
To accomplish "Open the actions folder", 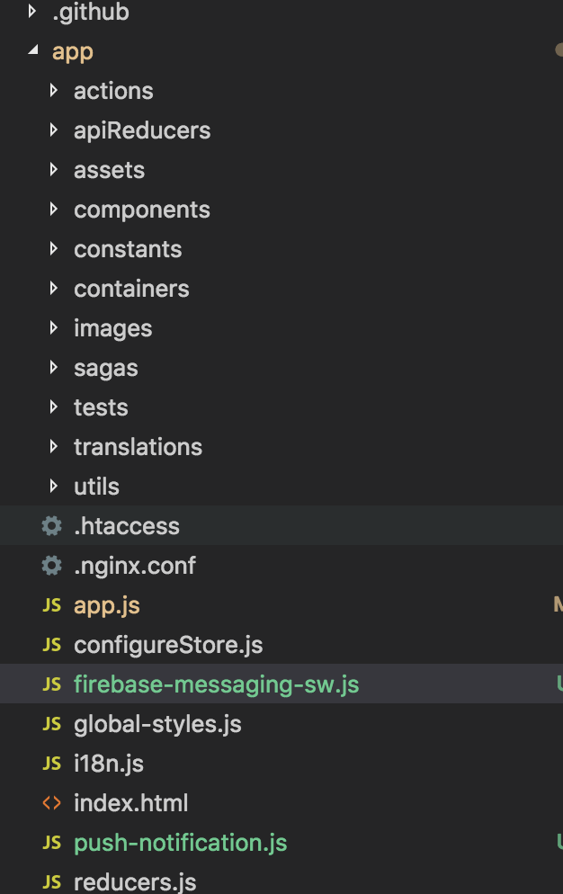I will (113, 91).
